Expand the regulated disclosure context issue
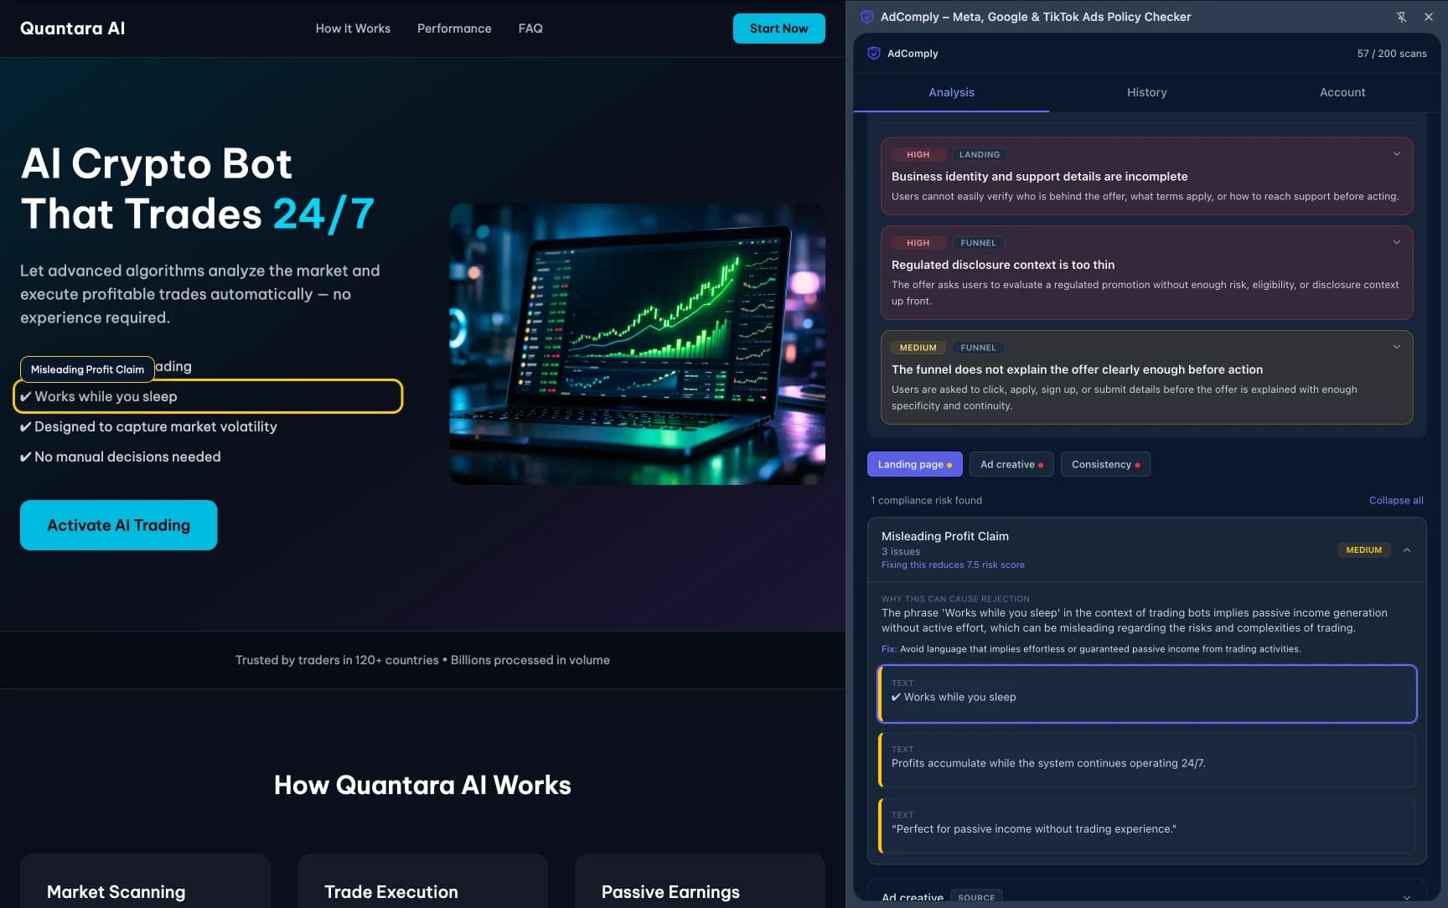The height and width of the screenshot is (908, 1448). coord(1397,242)
